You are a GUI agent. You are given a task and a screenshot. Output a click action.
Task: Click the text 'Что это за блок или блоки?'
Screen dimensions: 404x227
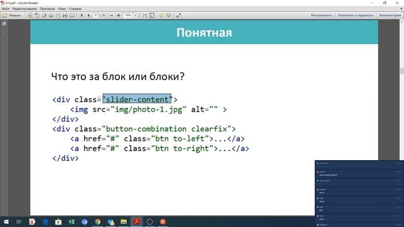pyautogui.click(x=118, y=76)
